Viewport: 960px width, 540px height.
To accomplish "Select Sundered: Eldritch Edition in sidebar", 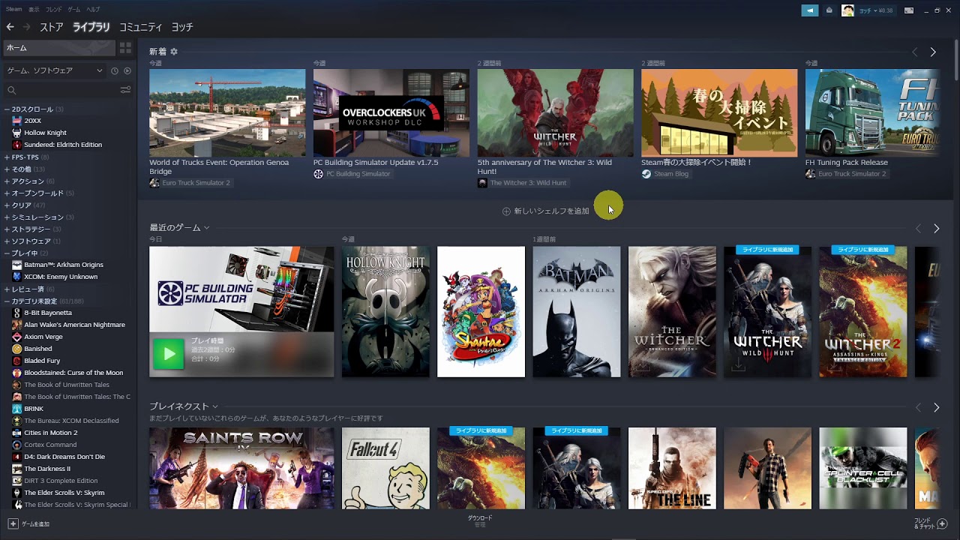I will pos(63,145).
